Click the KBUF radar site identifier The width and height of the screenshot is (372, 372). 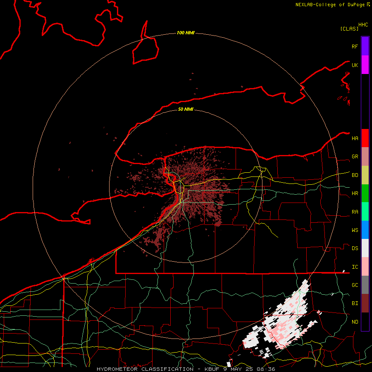click(212, 369)
